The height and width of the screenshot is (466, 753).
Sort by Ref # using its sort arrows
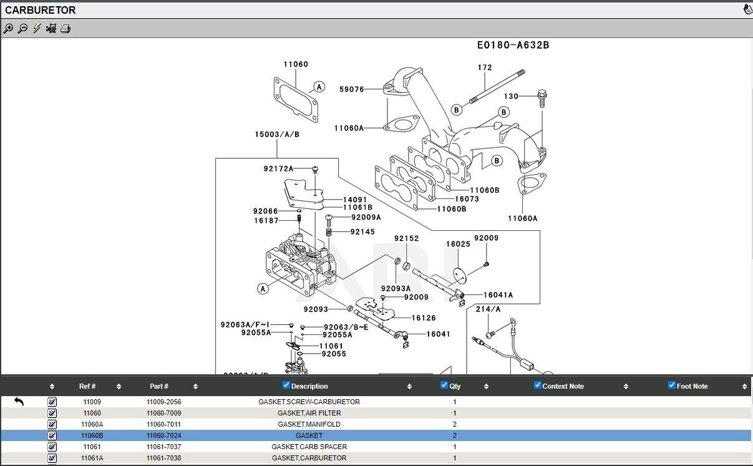coord(119,387)
